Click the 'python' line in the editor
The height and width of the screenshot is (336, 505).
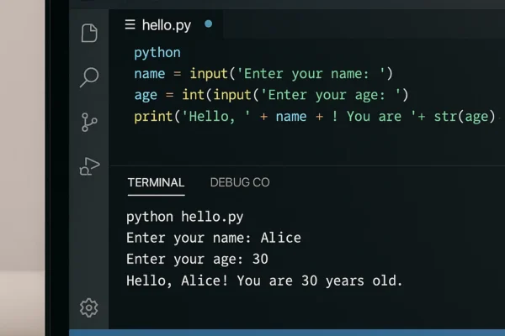coord(157,53)
